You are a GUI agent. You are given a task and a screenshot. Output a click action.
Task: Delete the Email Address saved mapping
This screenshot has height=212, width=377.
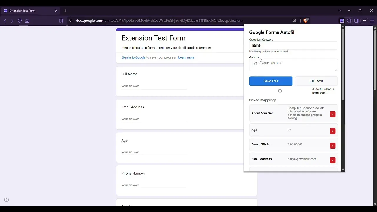coord(333,160)
